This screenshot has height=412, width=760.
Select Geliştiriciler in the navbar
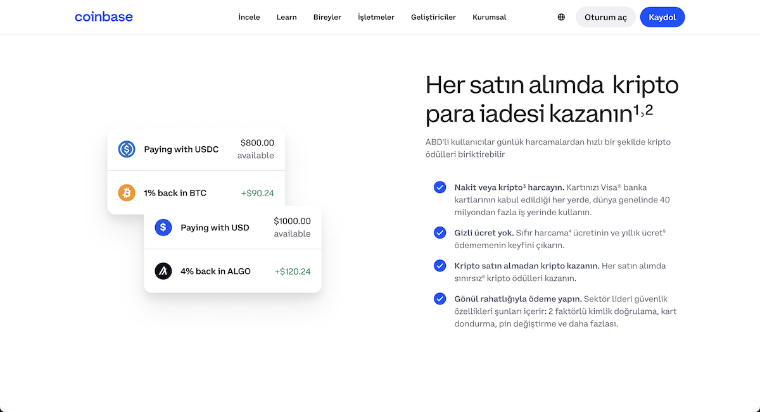[433, 17]
